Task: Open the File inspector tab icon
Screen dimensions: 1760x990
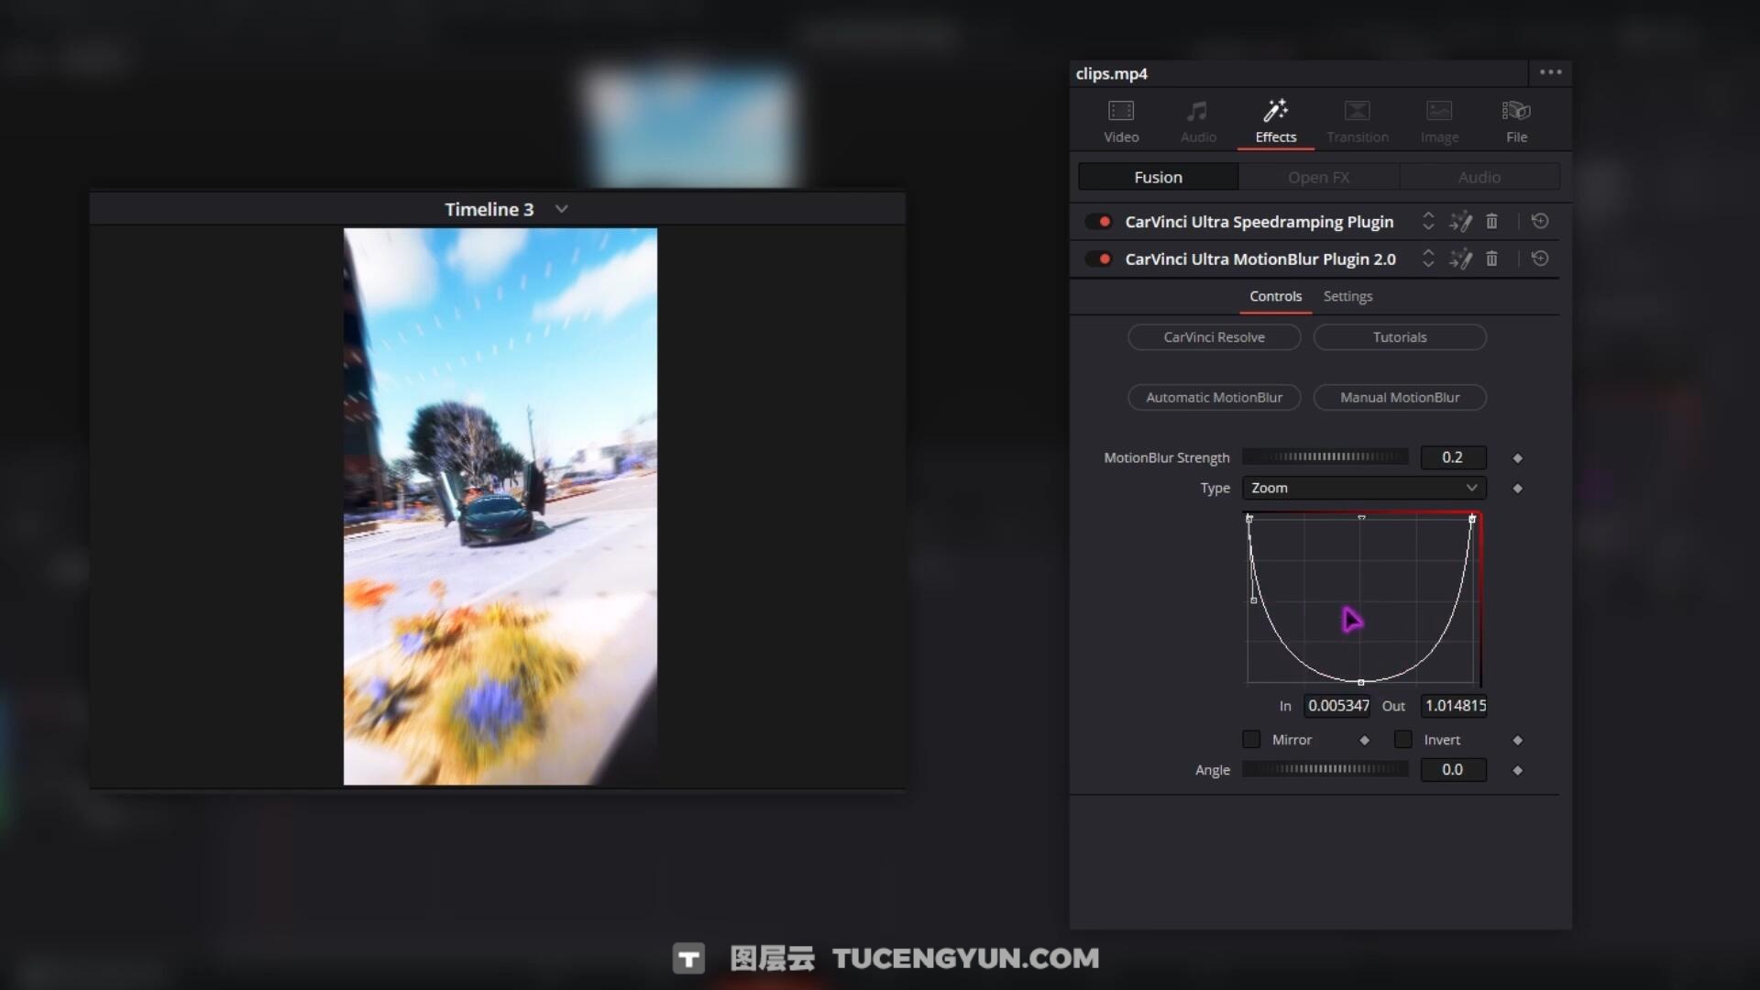Action: (1516, 112)
